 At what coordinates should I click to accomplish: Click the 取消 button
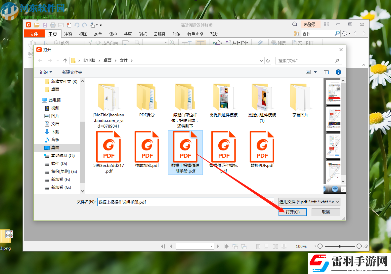pos(326,212)
